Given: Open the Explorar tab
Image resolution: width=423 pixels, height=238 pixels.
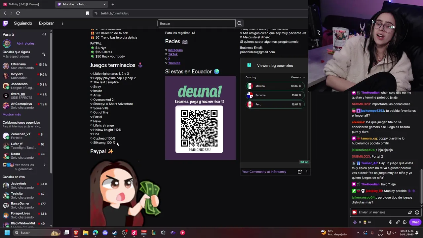Looking at the screenshot, I should pos(46,23).
